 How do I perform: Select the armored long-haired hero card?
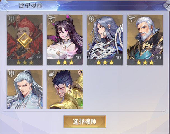coord(105,40)
